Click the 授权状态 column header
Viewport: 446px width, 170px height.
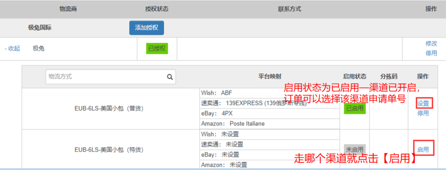pyautogui.click(x=157, y=9)
